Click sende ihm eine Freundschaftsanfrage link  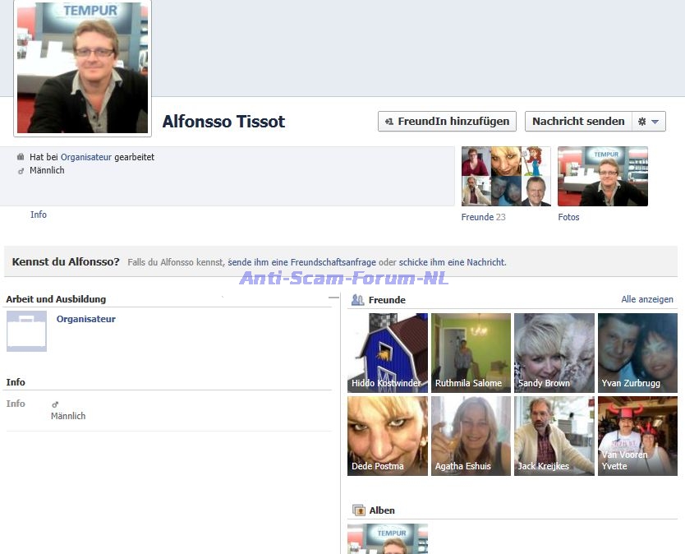(x=301, y=262)
